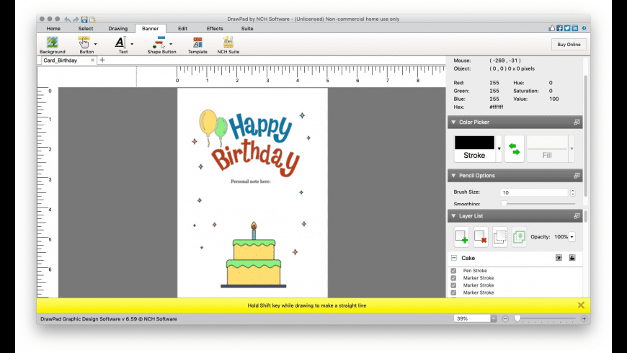Collapse the Cake layer group

coord(454,258)
